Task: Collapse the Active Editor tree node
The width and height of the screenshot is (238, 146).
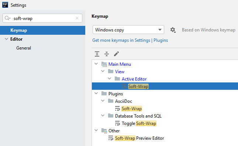Action: tap(110, 78)
